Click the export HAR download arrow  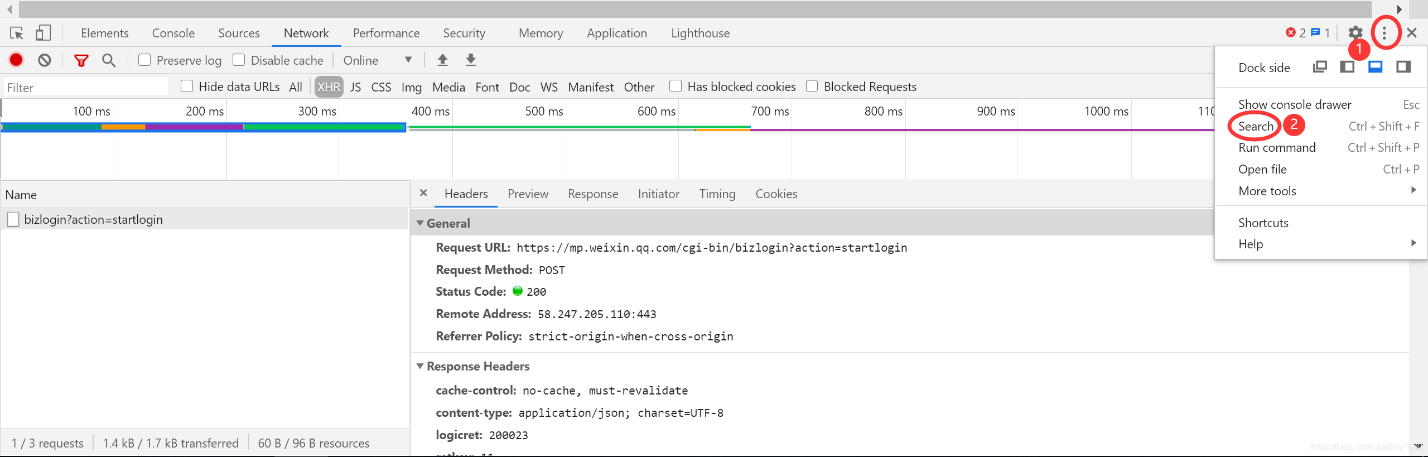pyautogui.click(x=471, y=60)
